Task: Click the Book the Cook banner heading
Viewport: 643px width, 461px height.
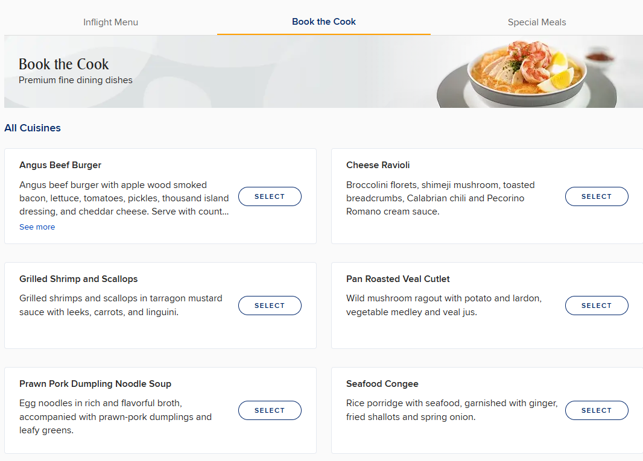Action: coord(63,64)
